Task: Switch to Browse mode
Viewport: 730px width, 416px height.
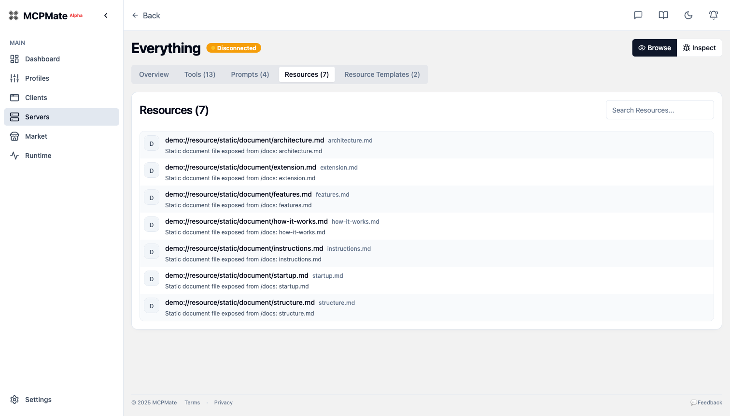Action: coord(655,48)
